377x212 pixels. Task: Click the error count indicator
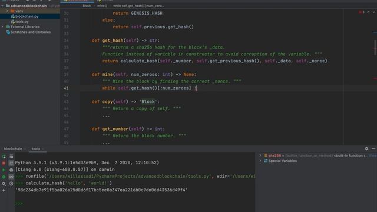pos(362,12)
